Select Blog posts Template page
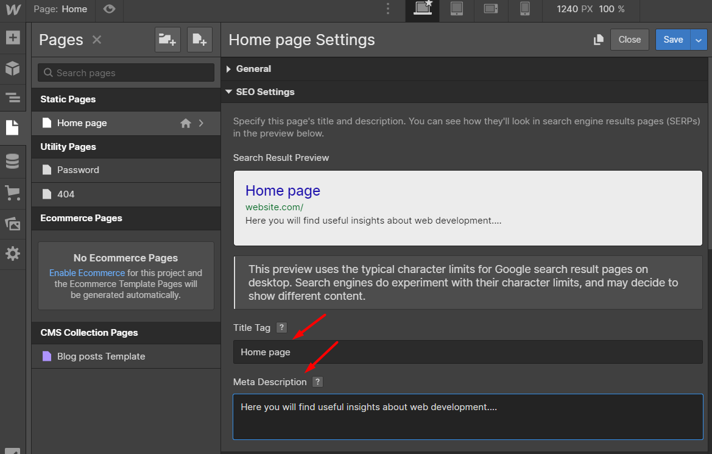The height and width of the screenshot is (454, 712). tap(126, 356)
